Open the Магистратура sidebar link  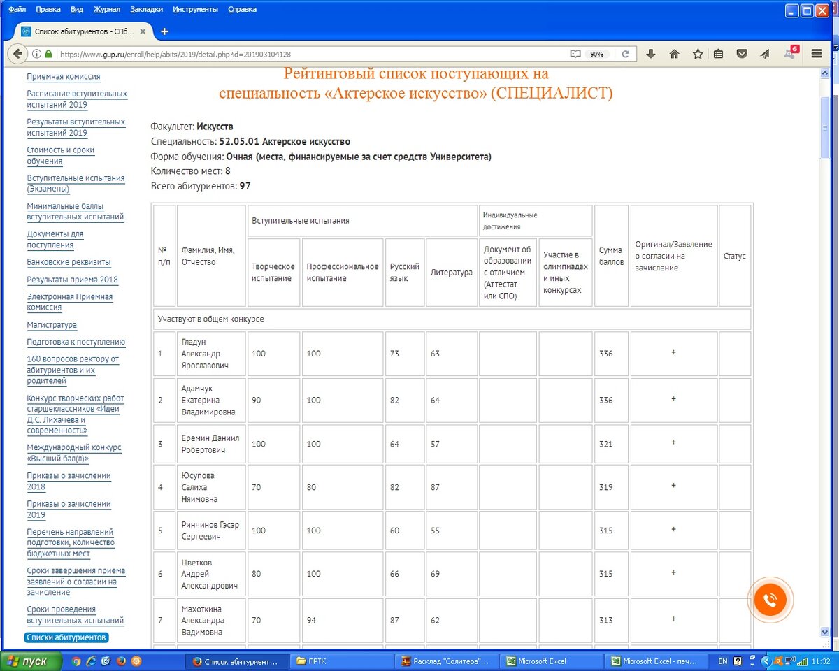point(52,325)
